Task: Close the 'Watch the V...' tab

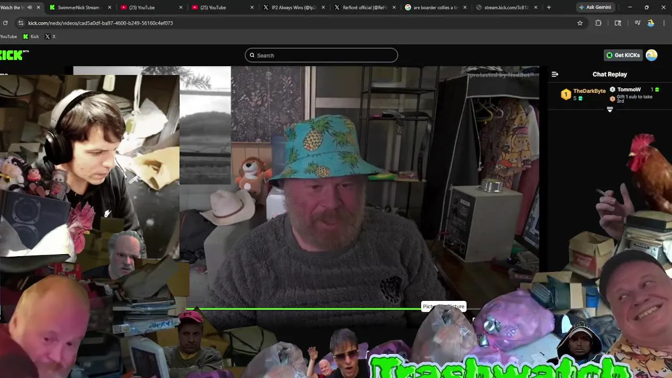Action: 38,7
